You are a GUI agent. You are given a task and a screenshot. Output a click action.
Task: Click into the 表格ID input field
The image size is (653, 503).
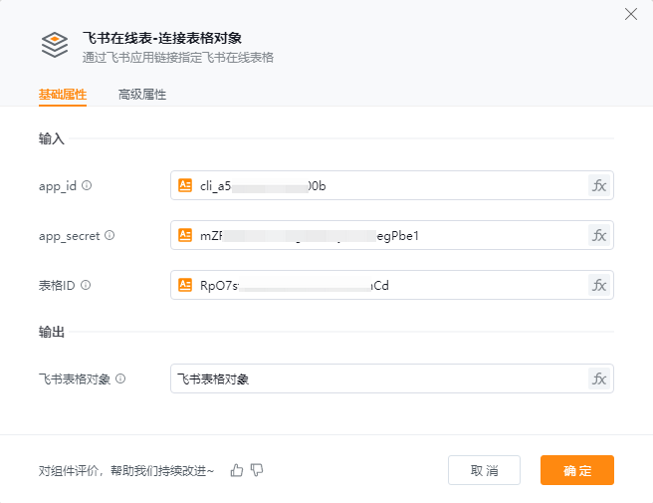pyautogui.click(x=392, y=286)
